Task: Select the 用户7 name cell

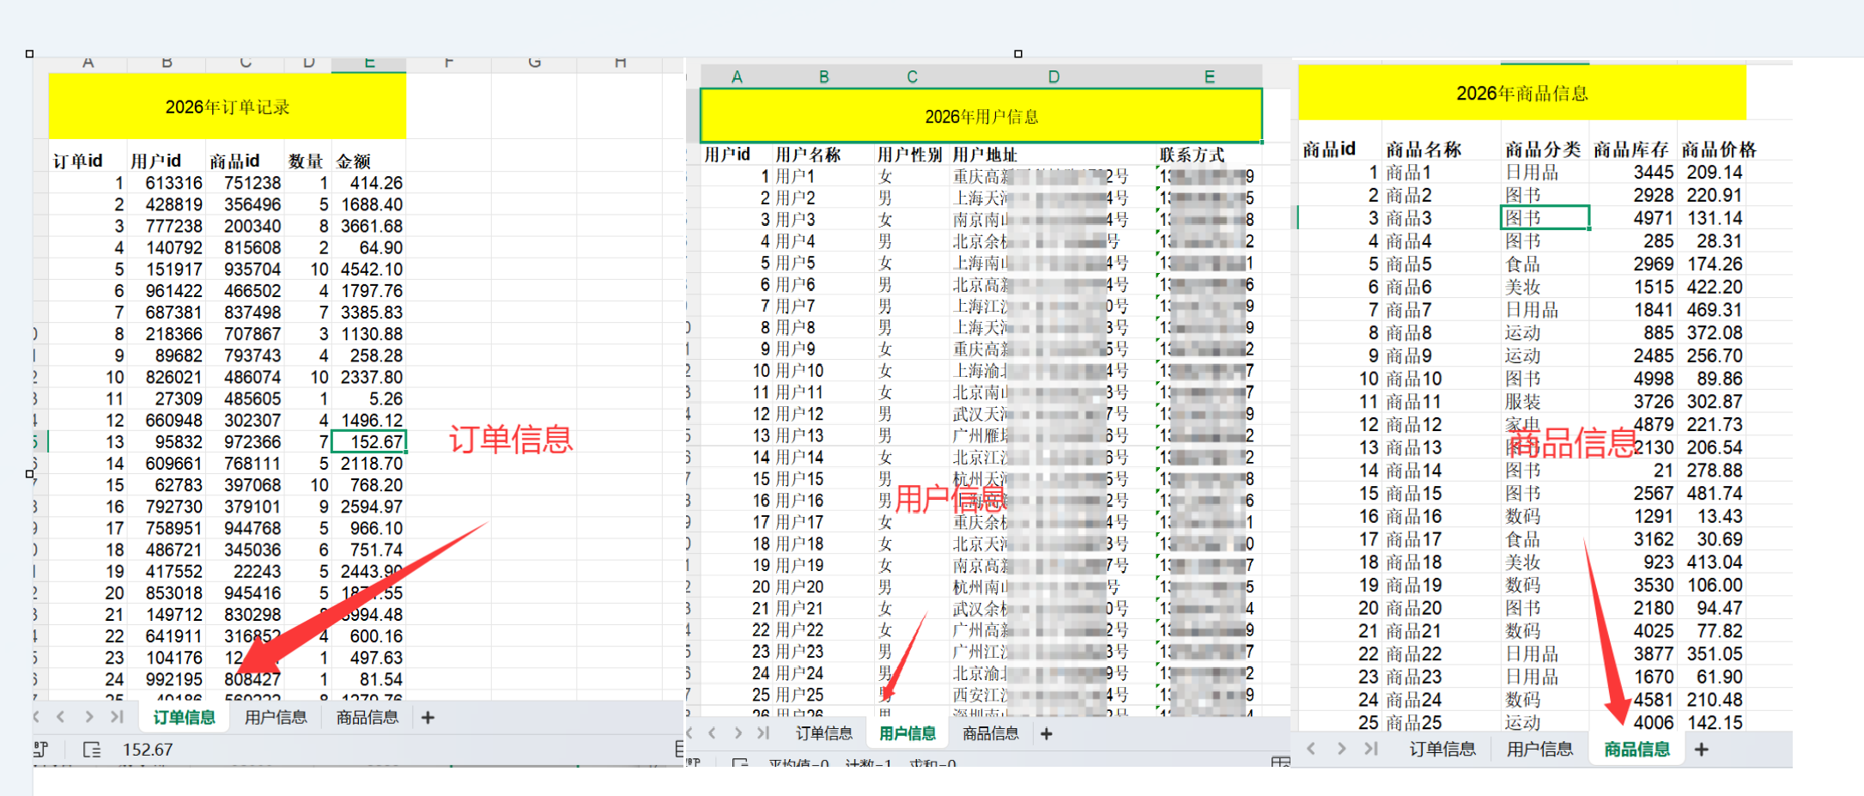Action: tap(823, 306)
